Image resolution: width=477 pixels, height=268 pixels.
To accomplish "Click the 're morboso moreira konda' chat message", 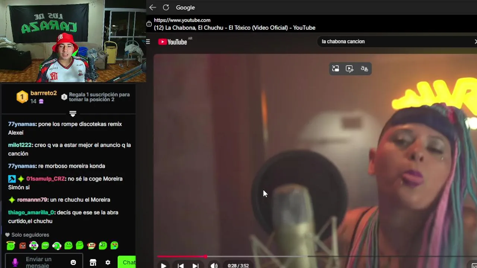I will [72, 166].
